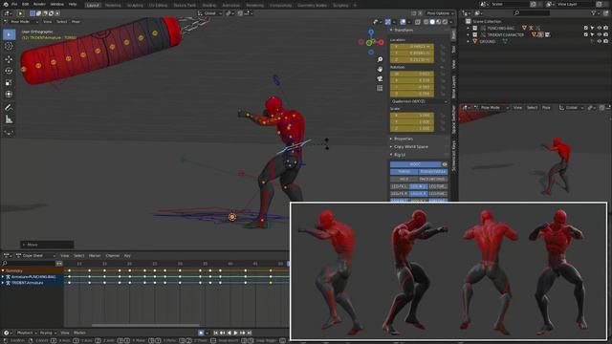Viewport: 612px width, 344px height.
Task: Play animation forward in timeline
Action: point(236,333)
